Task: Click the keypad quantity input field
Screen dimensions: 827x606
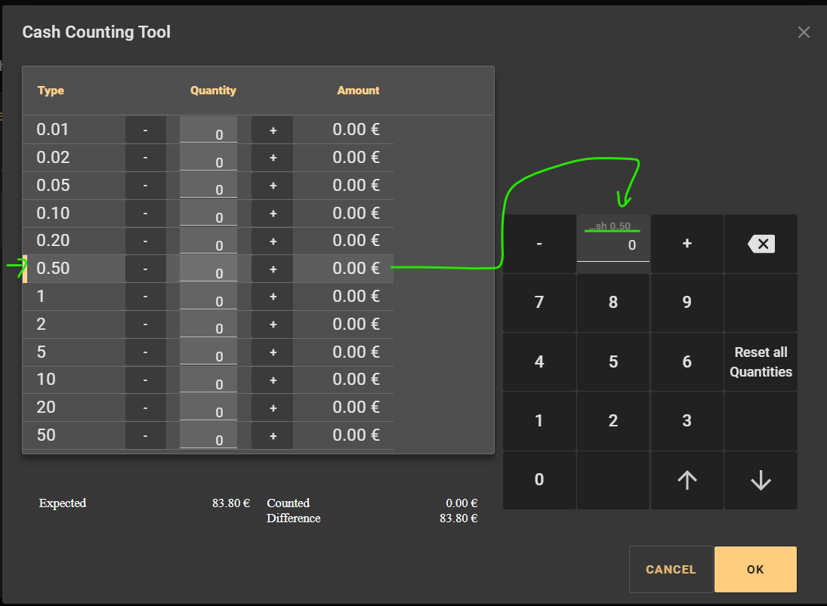Action: point(613,245)
